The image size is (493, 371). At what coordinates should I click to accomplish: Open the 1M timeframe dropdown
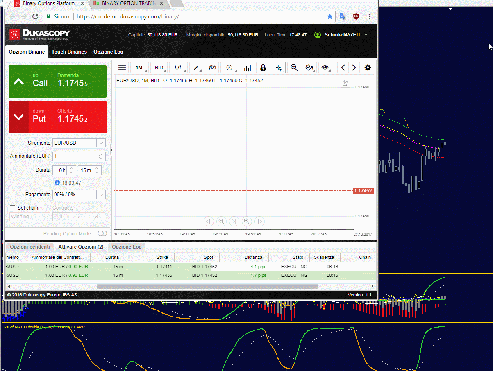tap(139, 68)
